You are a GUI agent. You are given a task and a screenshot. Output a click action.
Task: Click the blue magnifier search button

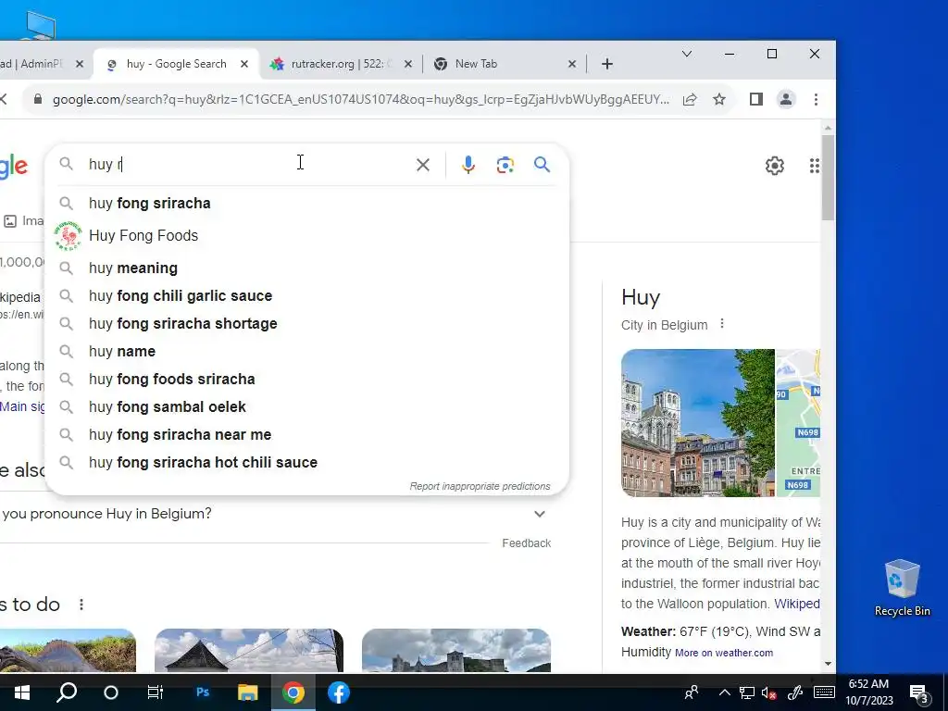click(x=542, y=165)
